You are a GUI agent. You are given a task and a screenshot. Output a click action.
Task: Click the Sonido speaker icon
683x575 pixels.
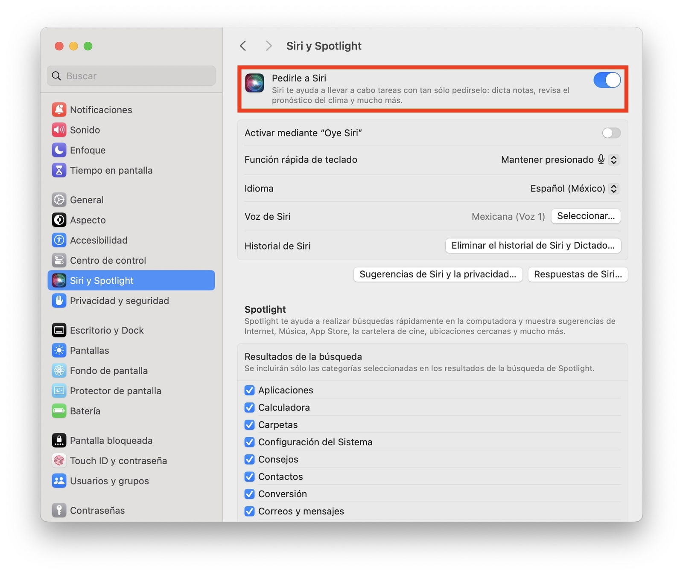(59, 130)
